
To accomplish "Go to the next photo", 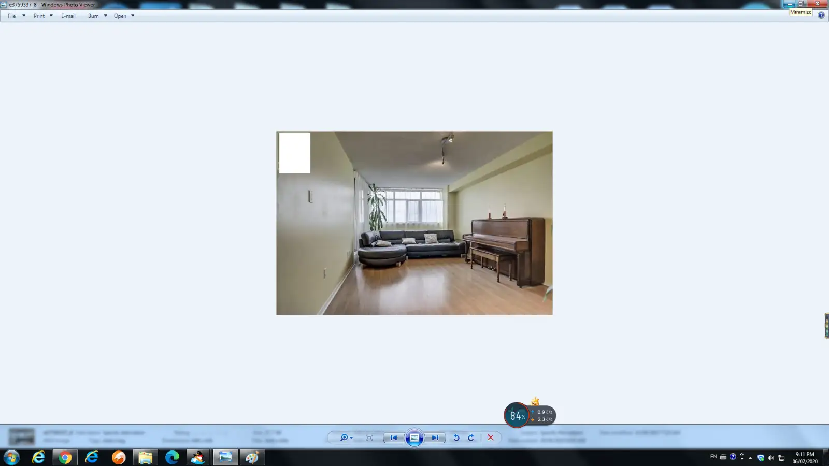I will 435,438.
